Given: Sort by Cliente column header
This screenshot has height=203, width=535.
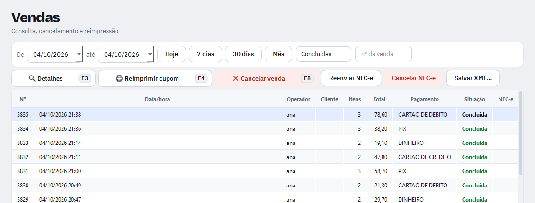Looking at the screenshot, I should [330, 99].
